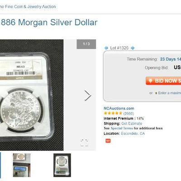This screenshot has height=181, width=181.
Task: Advance to the next coin image
Action: pyautogui.click(x=88, y=95)
